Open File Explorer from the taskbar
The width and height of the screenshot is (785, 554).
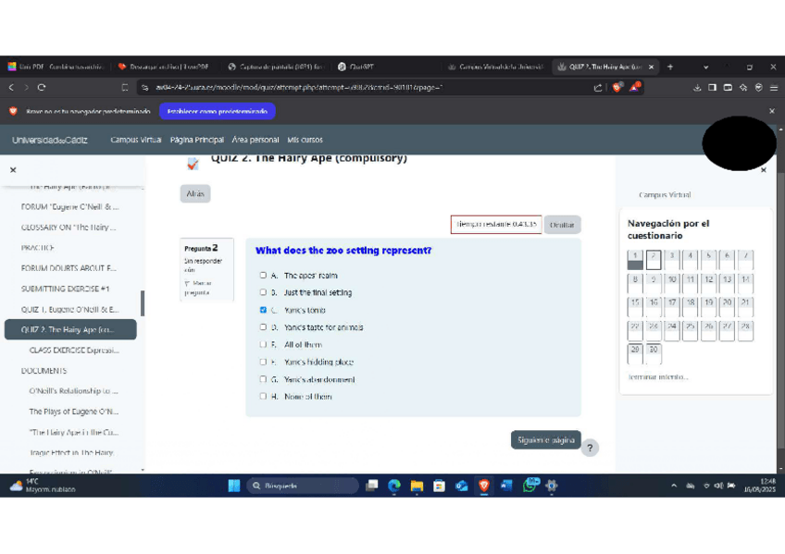tap(417, 485)
